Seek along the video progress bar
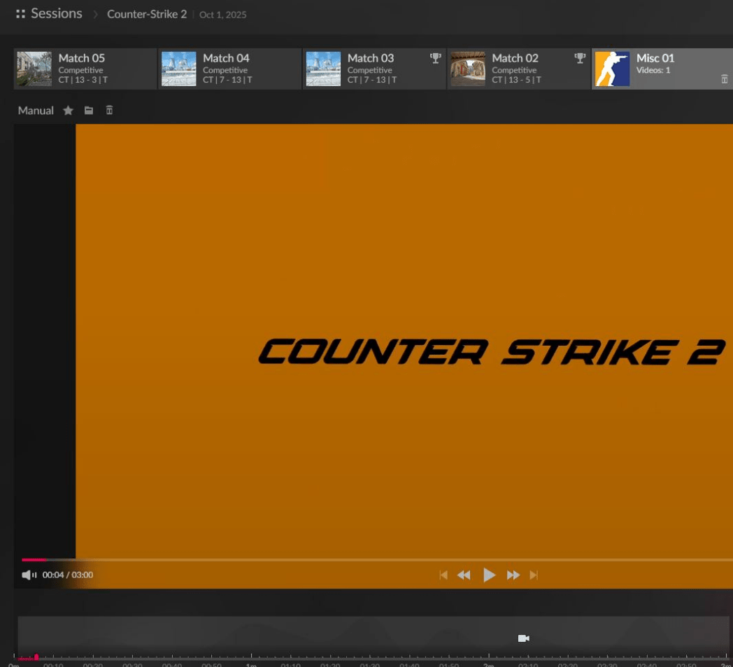Screen dimensions: 733x667 coord(377,559)
